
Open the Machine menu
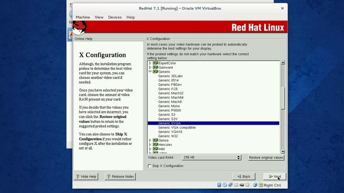pyautogui.click(x=83, y=17)
